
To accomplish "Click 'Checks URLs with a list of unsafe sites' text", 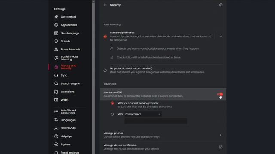I will 149,57.
